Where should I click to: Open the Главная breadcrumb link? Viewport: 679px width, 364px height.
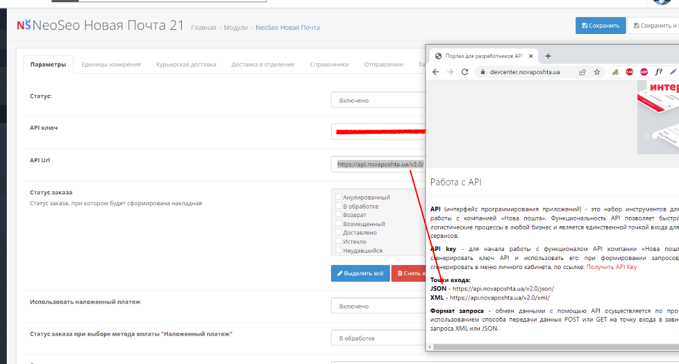click(x=204, y=27)
